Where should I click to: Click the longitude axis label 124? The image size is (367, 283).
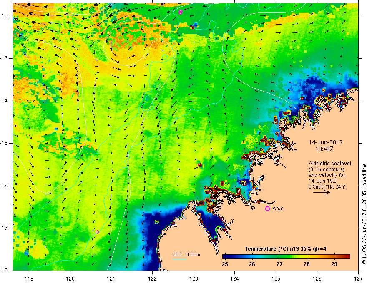235,278
